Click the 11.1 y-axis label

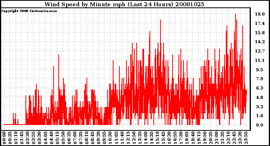pyautogui.click(x=260, y=60)
